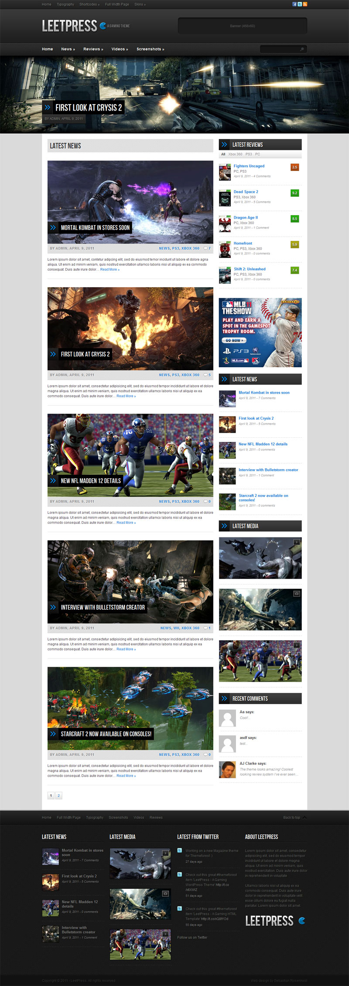This screenshot has width=349, height=986.
Task: Click the Dragon Age II cover thumbnail
Action: point(225,224)
